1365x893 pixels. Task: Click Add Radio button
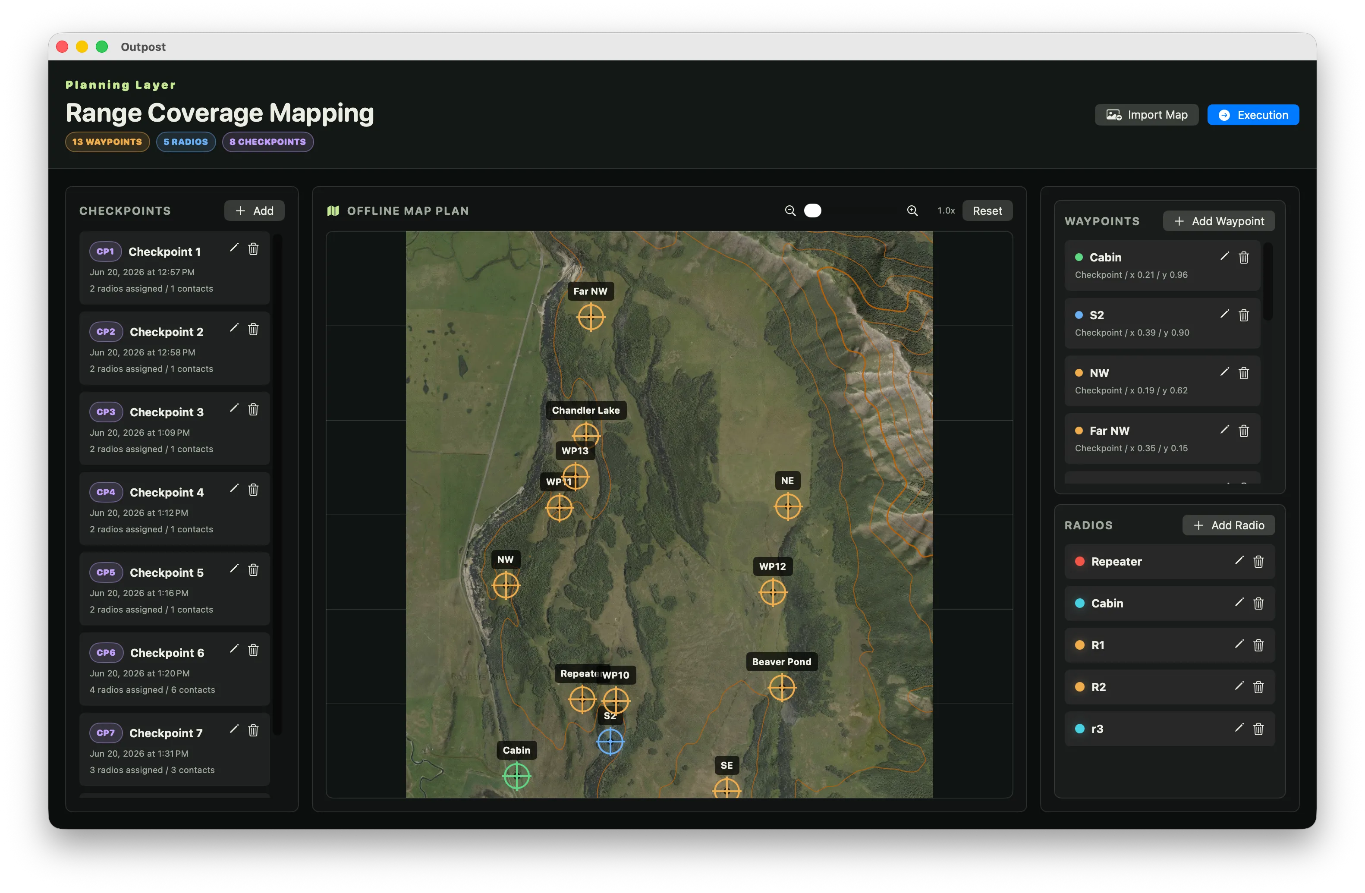coord(1229,525)
